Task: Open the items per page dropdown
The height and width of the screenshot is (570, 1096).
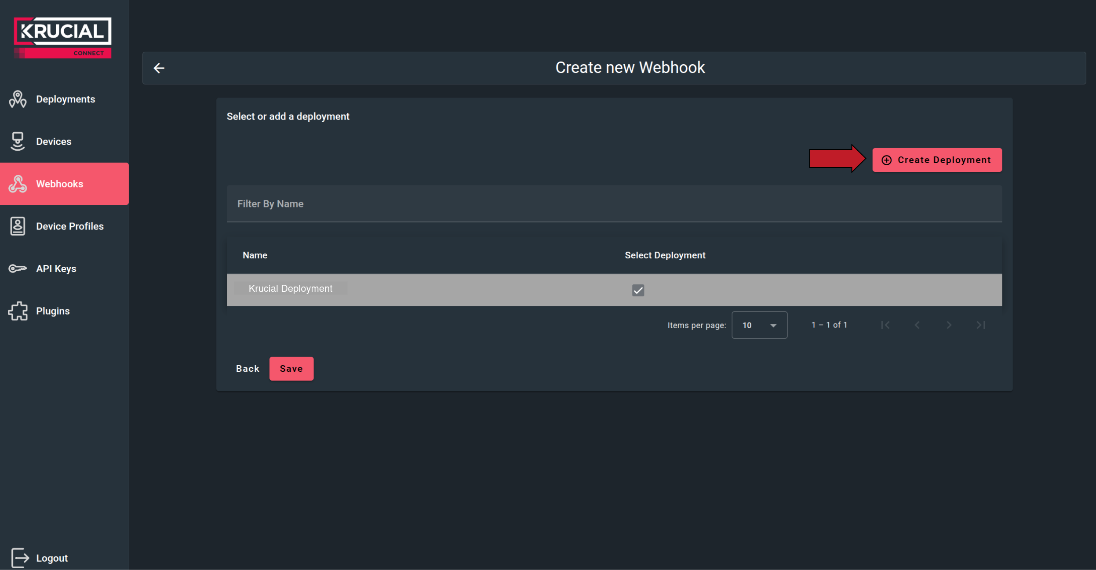Action: (759, 325)
